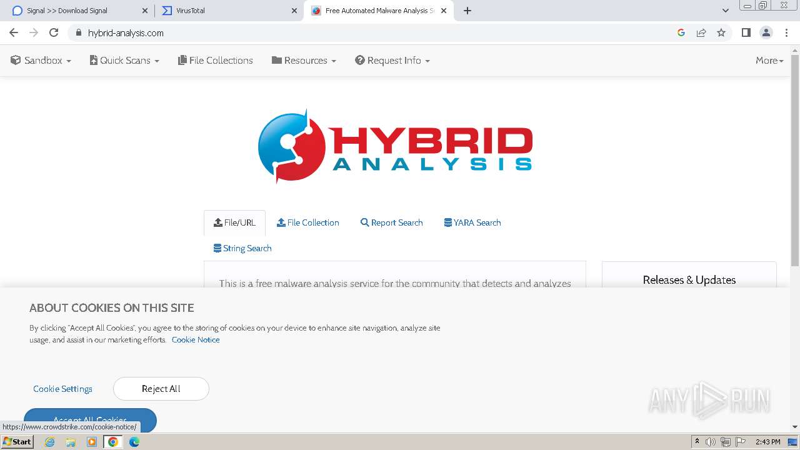The width and height of the screenshot is (800, 450).
Task: Launch Internet Explorer from taskbar
Action: point(50,442)
